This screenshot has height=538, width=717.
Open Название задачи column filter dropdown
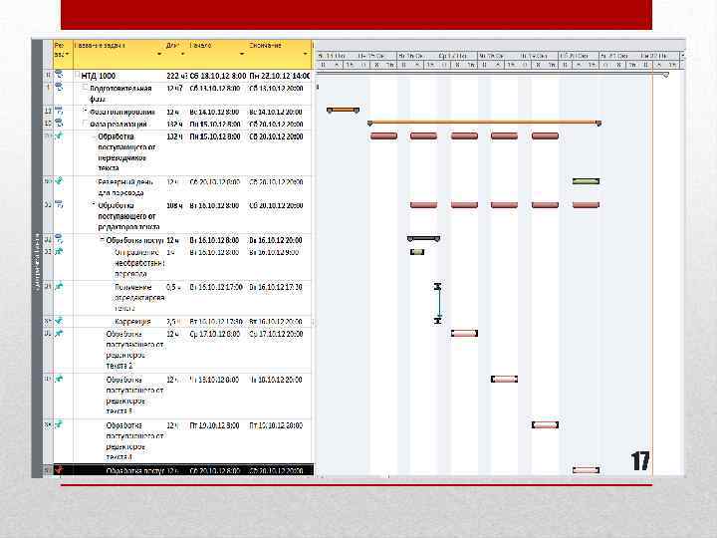(x=159, y=54)
